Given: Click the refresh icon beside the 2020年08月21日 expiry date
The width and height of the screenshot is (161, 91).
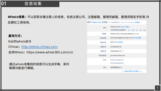Looking at the screenshot, I should (x=123, y=51).
